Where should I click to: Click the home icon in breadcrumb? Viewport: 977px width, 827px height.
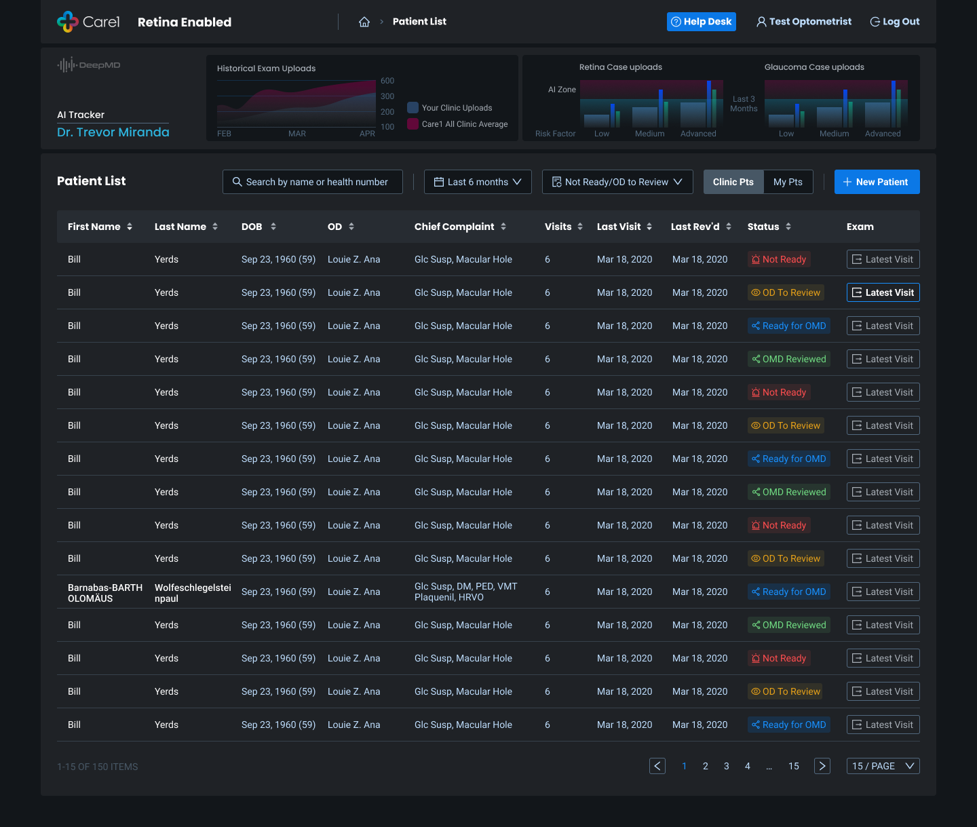[x=364, y=22]
